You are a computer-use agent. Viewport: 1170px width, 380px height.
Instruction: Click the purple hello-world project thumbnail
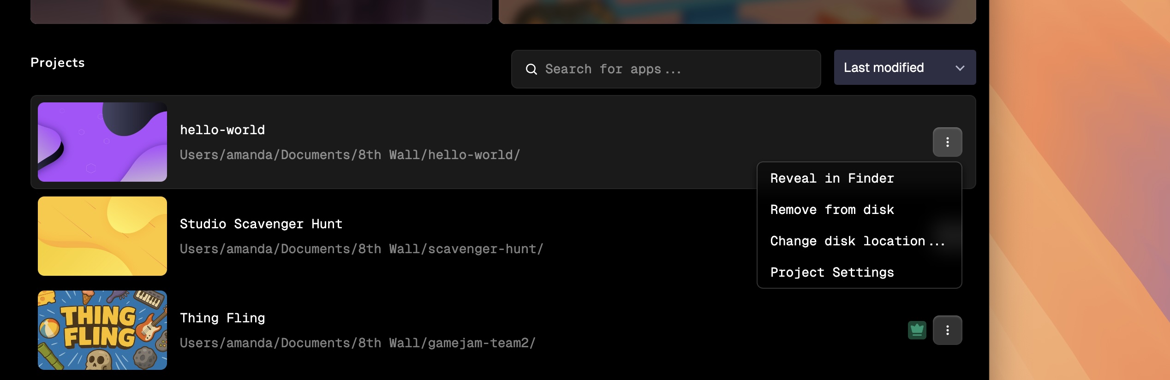(x=102, y=142)
